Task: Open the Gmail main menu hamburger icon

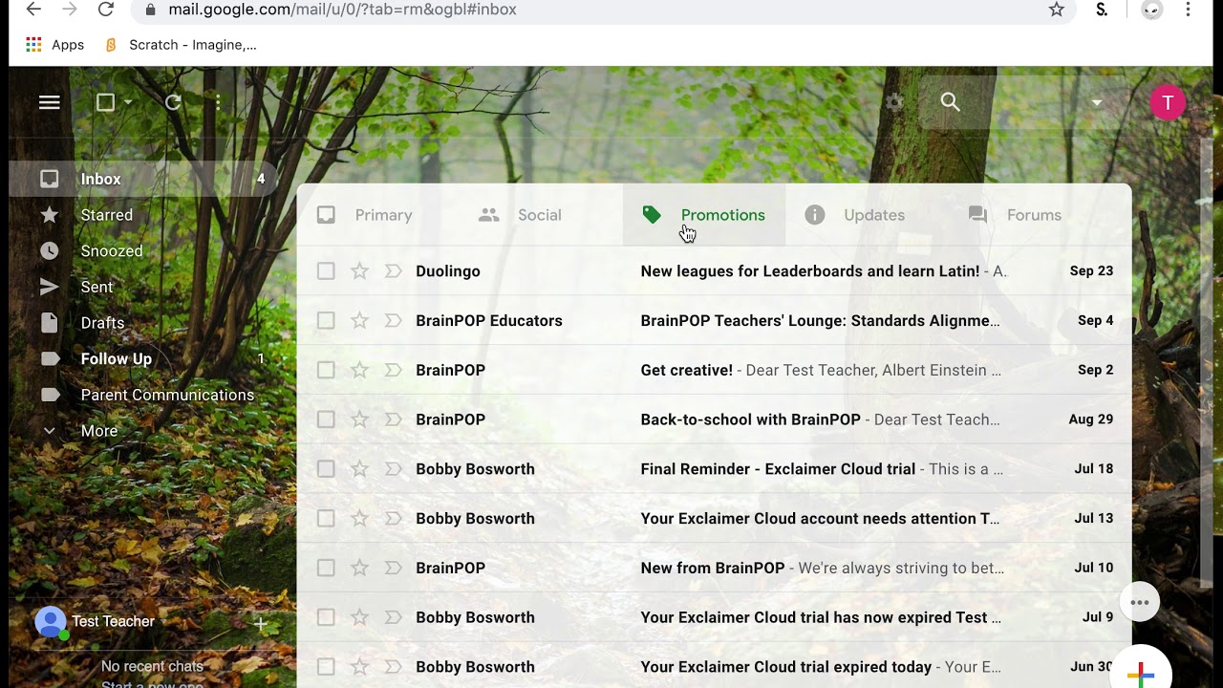Action: pyautogui.click(x=50, y=102)
